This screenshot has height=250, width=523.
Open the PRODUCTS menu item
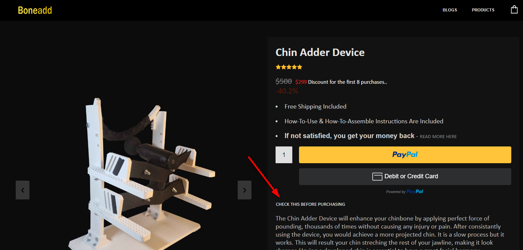coord(483,10)
